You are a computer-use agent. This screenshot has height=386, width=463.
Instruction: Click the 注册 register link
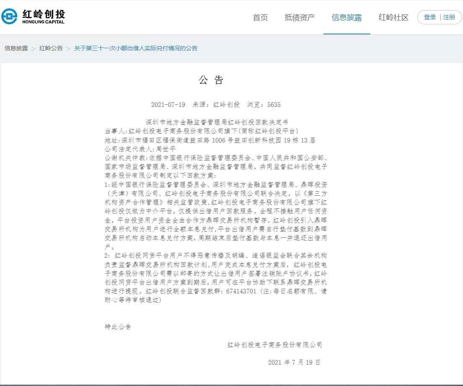[x=449, y=18]
